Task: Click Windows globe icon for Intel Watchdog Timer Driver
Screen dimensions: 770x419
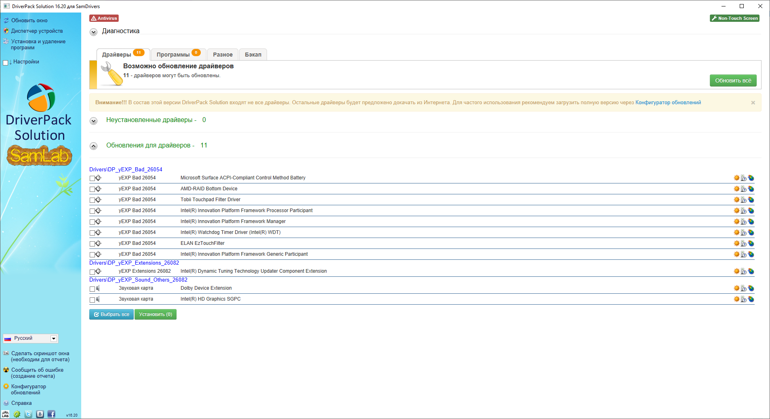Action: coord(751,232)
